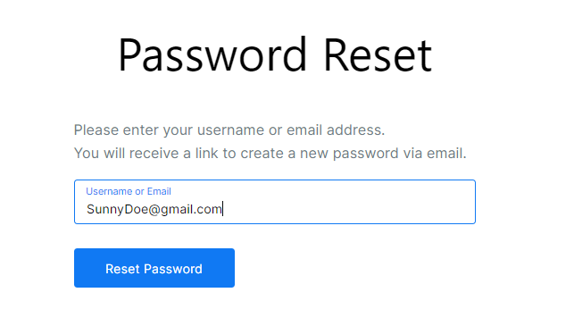Click the 'Reset' word on blue button
This screenshot has width=574, height=326.
pyautogui.click(x=123, y=269)
